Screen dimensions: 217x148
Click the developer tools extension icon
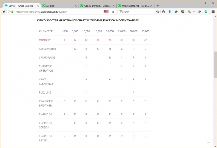(200, 12)
